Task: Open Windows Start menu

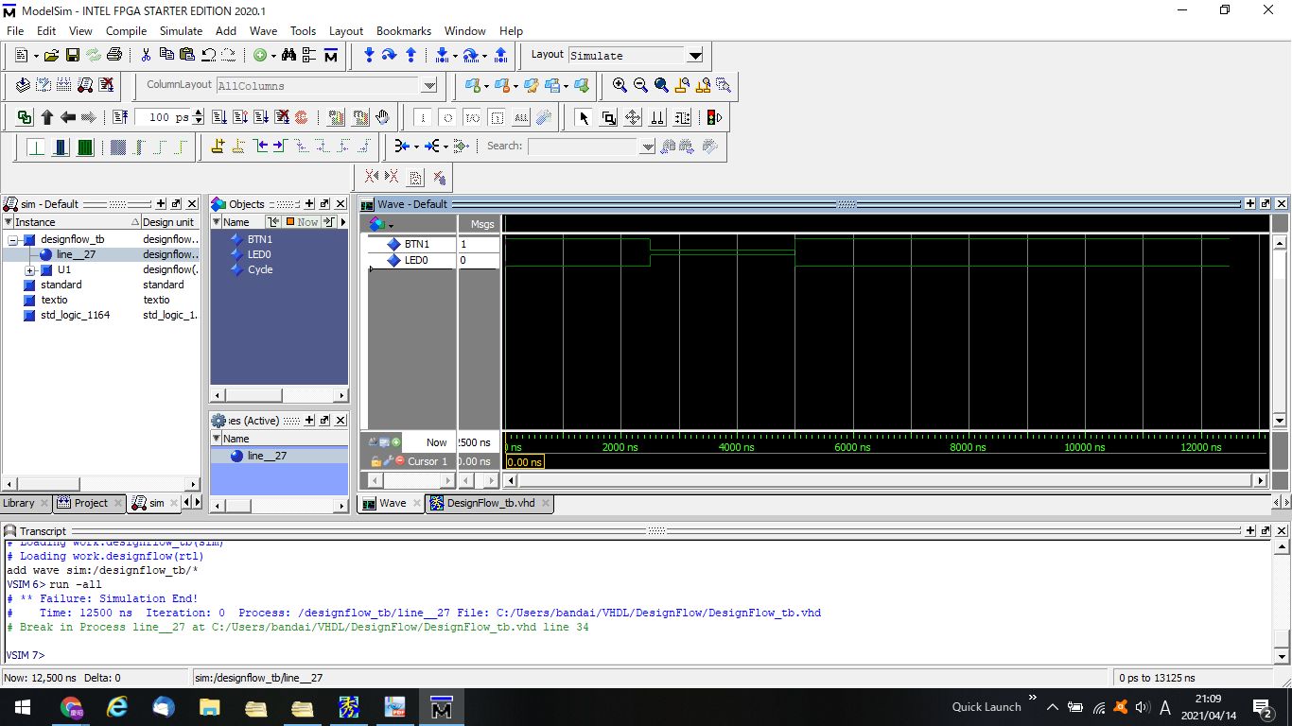Action: coord(21,706)
